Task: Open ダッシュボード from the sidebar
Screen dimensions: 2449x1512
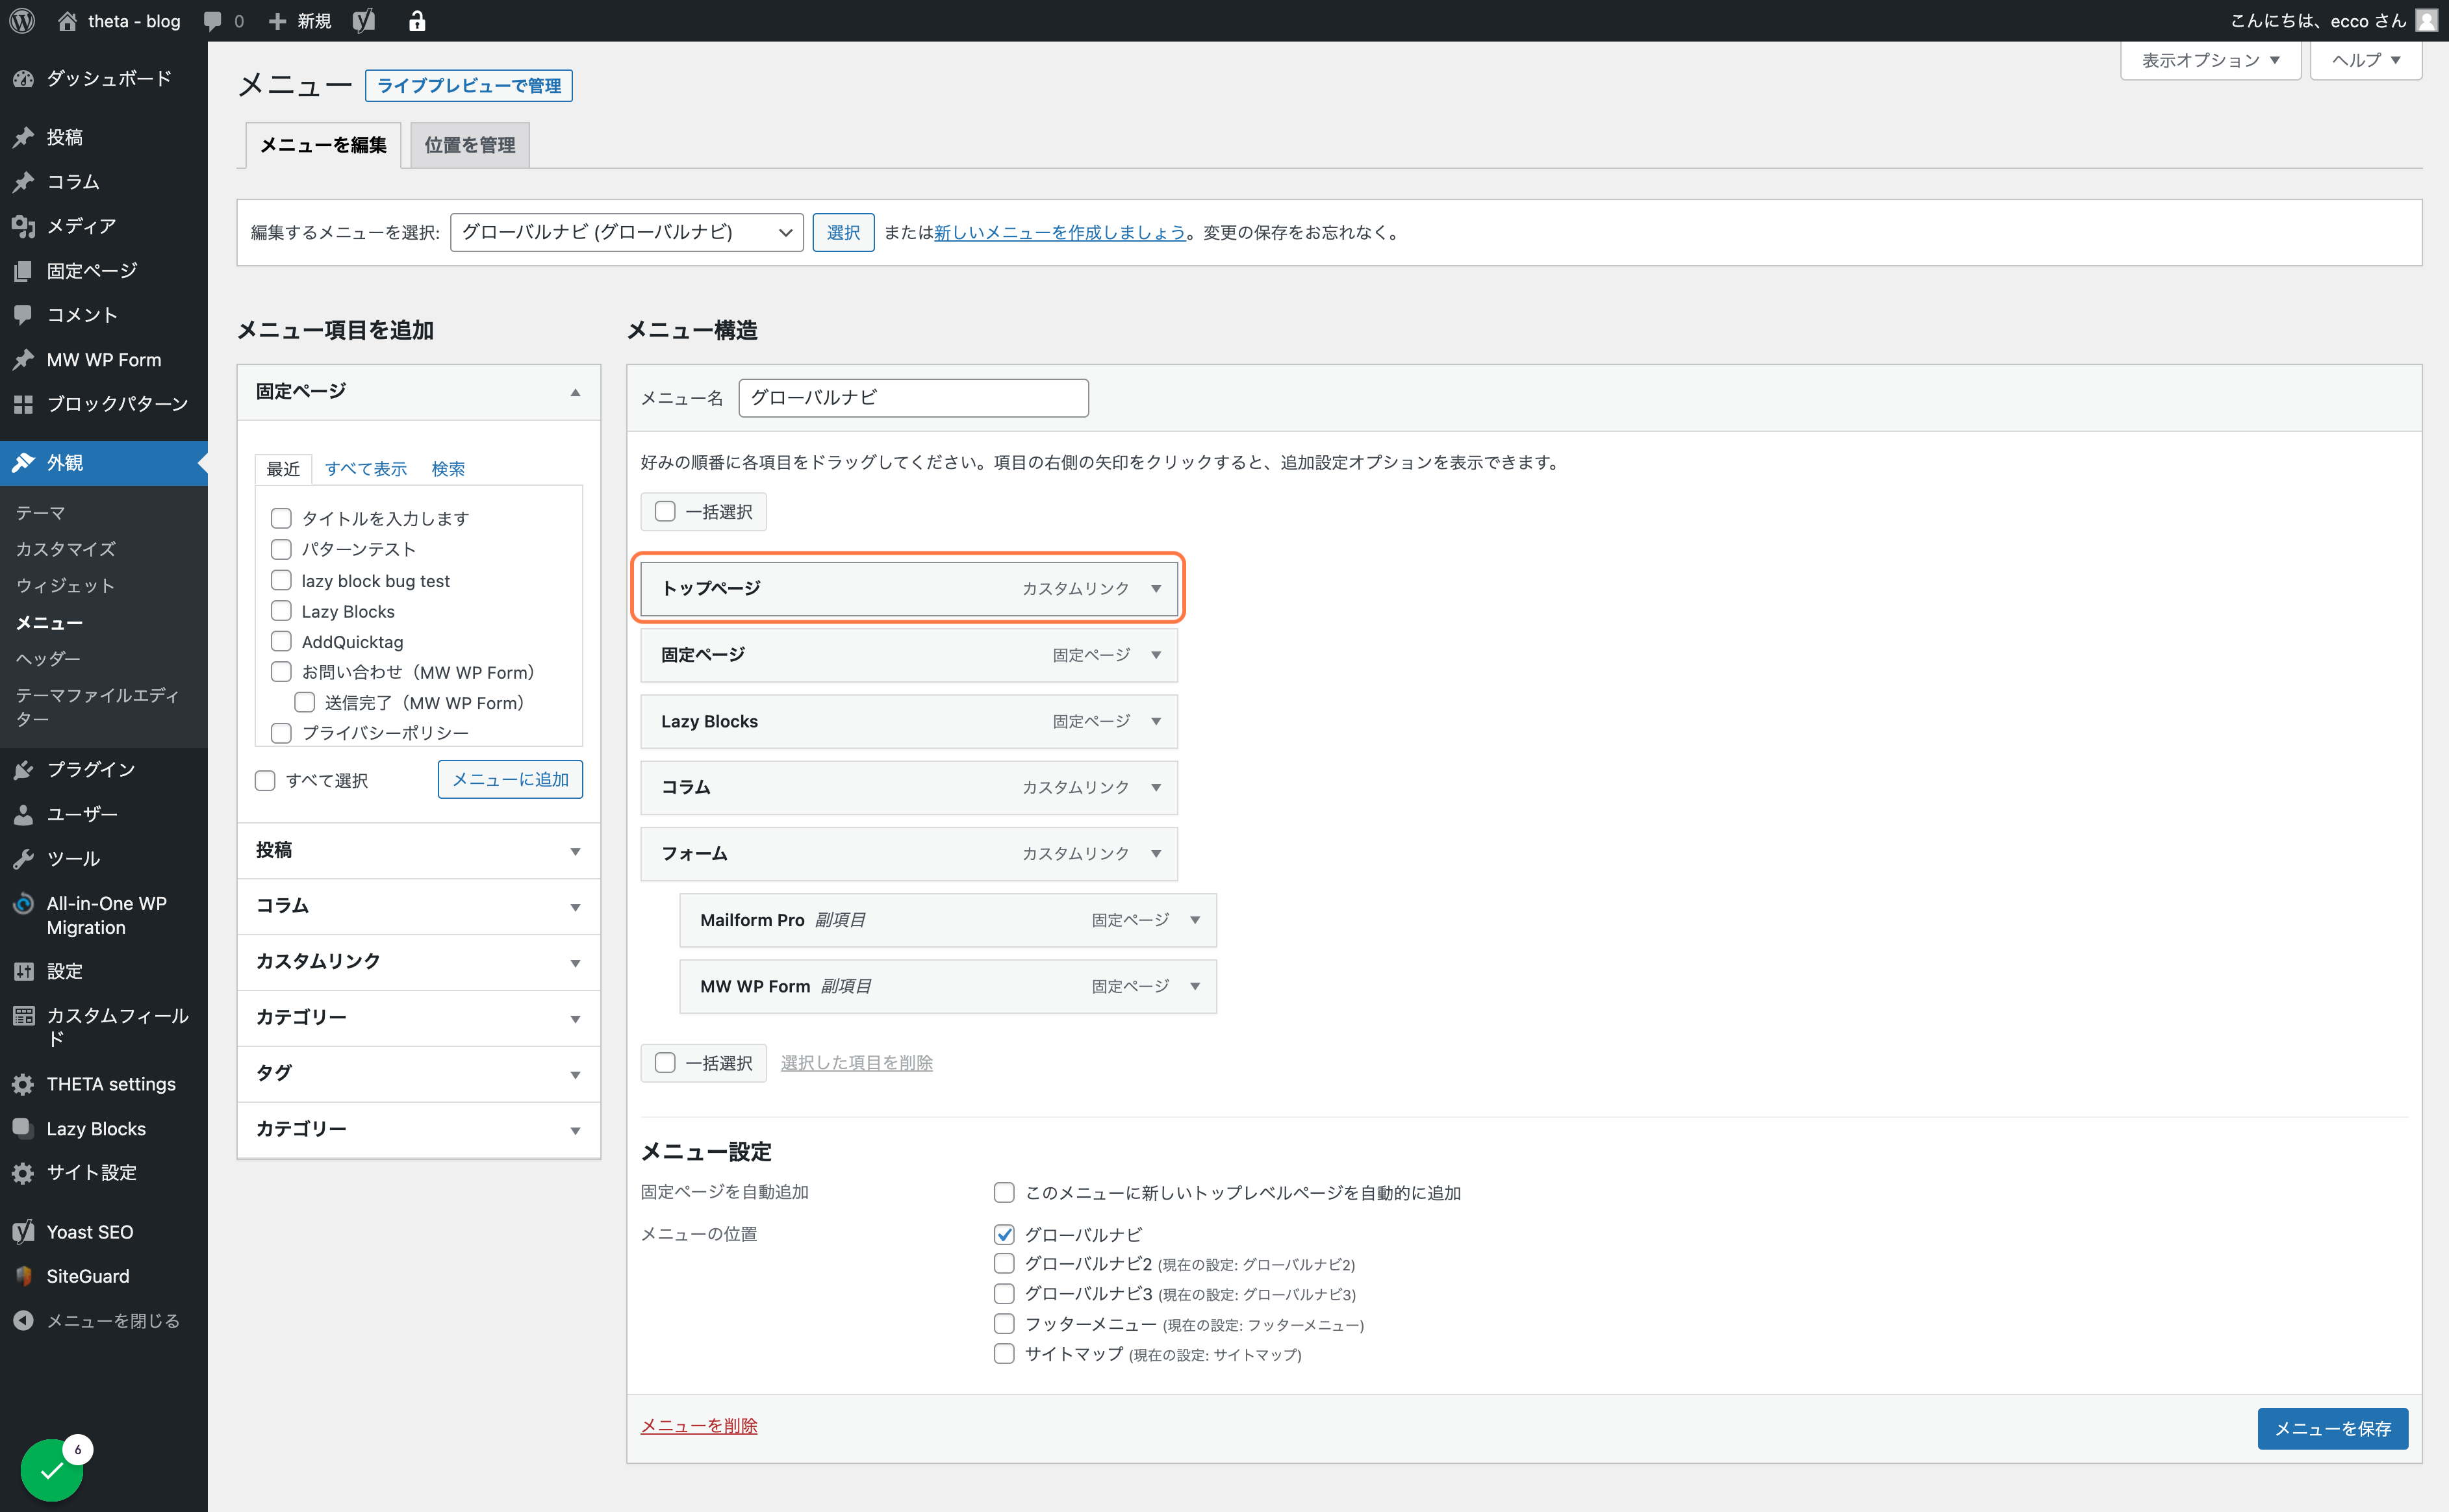Action: click(104, 78)
